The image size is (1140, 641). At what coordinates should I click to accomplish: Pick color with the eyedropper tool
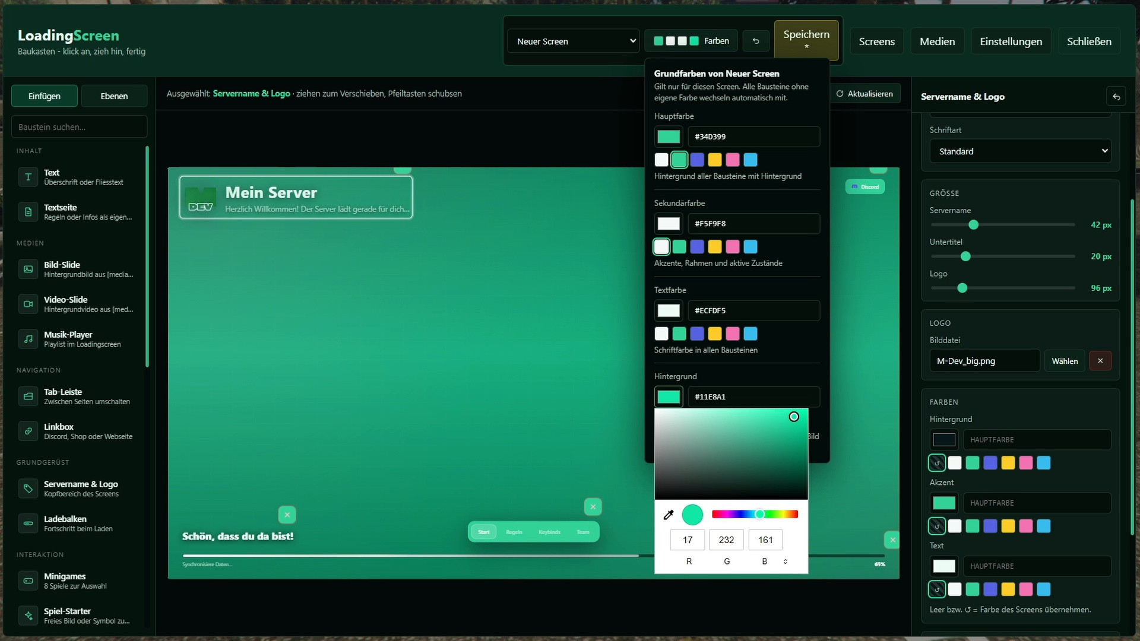click(x=669, y=515)
